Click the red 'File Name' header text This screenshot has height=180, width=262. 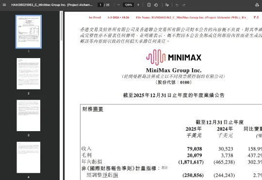pyautogui.click(x=192, y=17)
